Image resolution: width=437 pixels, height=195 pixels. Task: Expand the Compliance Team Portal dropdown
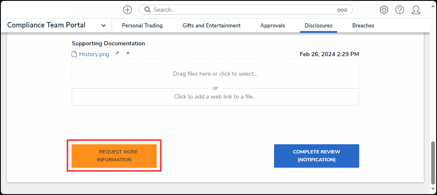click(103, 25)
